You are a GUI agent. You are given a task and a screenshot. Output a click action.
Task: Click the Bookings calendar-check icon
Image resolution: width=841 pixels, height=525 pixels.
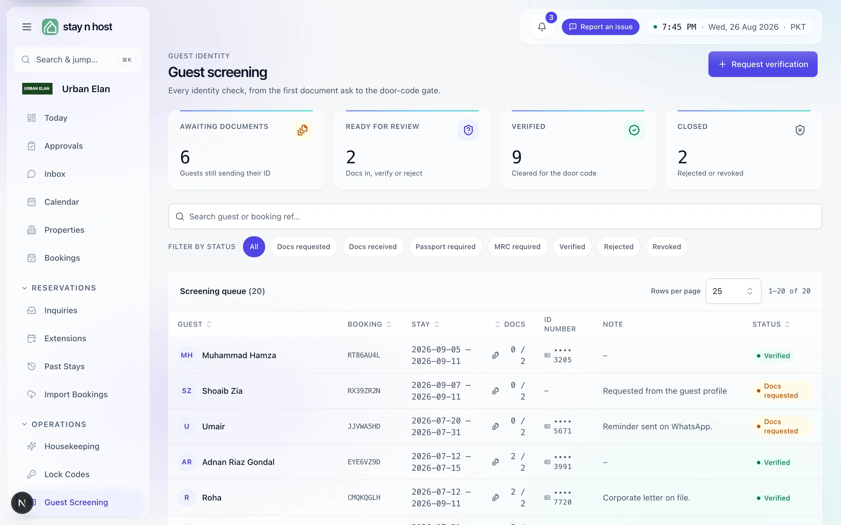tap(32, 258)
